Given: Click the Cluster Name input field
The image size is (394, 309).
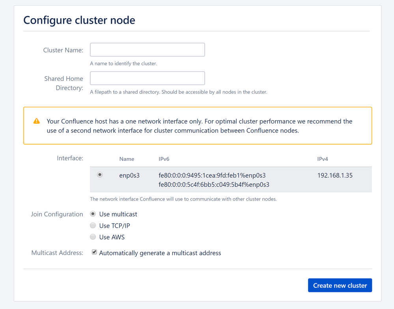Looking at the screenshot, I should [x=148, y=50].
